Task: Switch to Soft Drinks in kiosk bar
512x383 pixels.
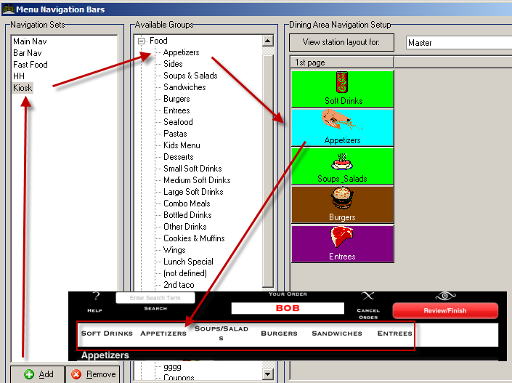Action: click(x=107, y=334)
